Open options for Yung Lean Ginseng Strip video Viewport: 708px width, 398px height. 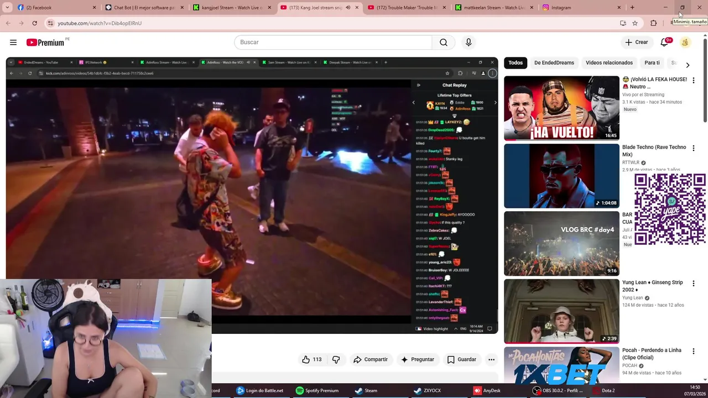(693, 283)
